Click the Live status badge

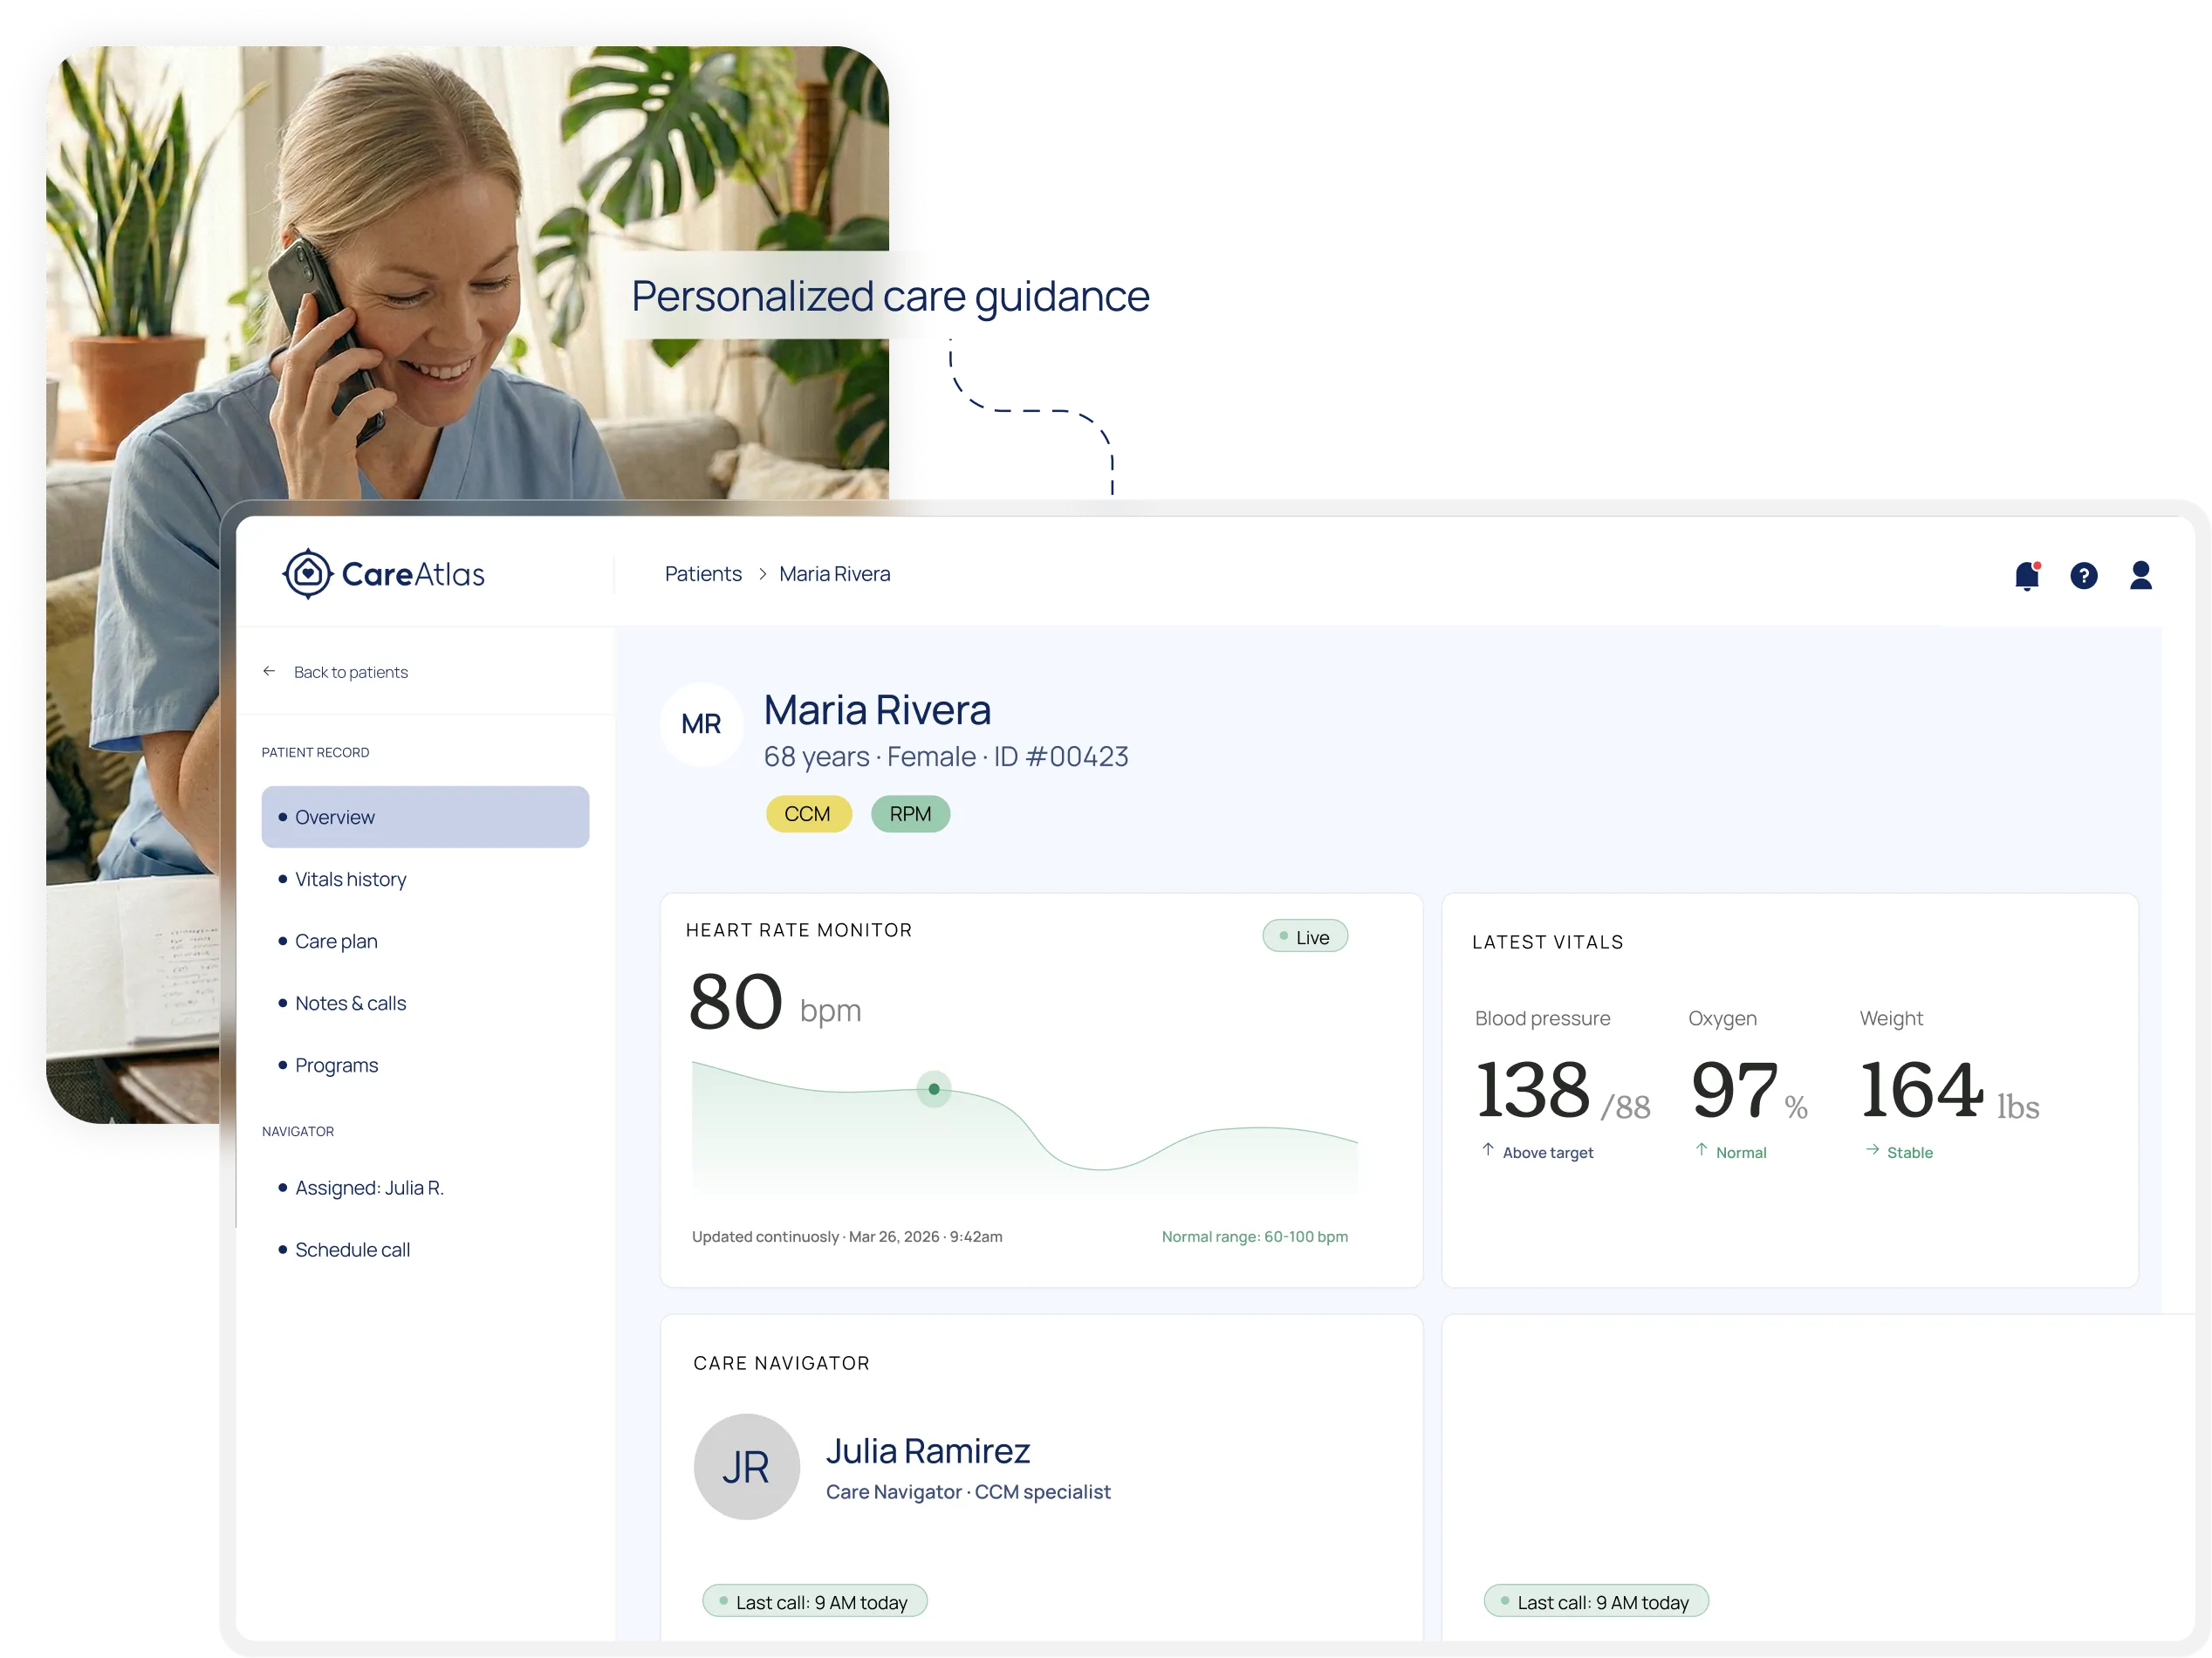point(1304,937)
